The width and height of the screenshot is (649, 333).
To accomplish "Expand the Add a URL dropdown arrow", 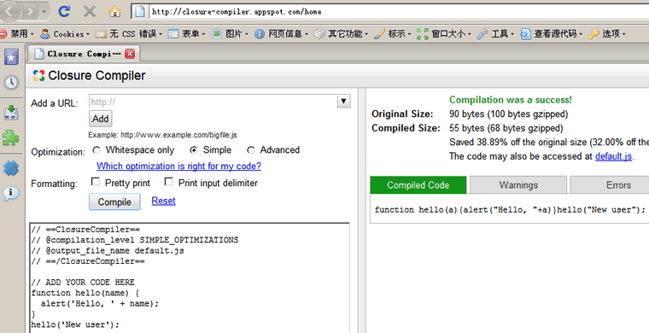I will tap(343, 102).
